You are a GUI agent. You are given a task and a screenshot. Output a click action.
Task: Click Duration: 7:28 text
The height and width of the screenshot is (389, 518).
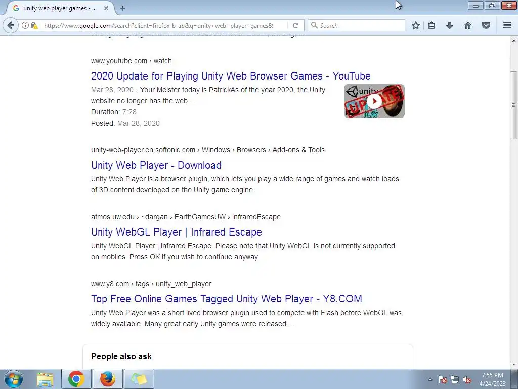[x=114, y=112]
